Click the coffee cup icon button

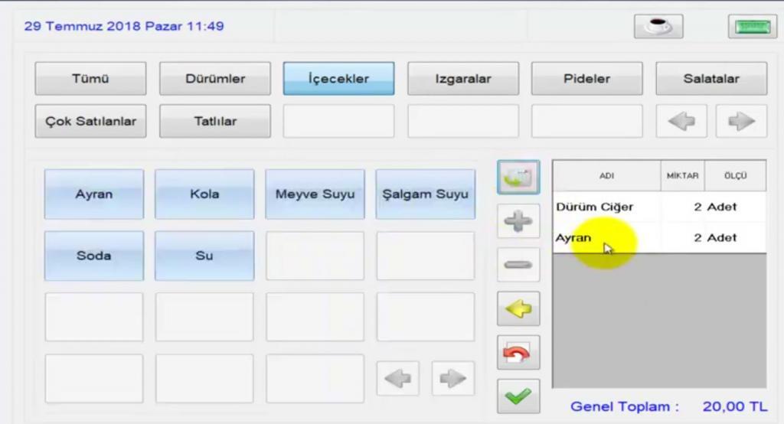coord(658,26)
